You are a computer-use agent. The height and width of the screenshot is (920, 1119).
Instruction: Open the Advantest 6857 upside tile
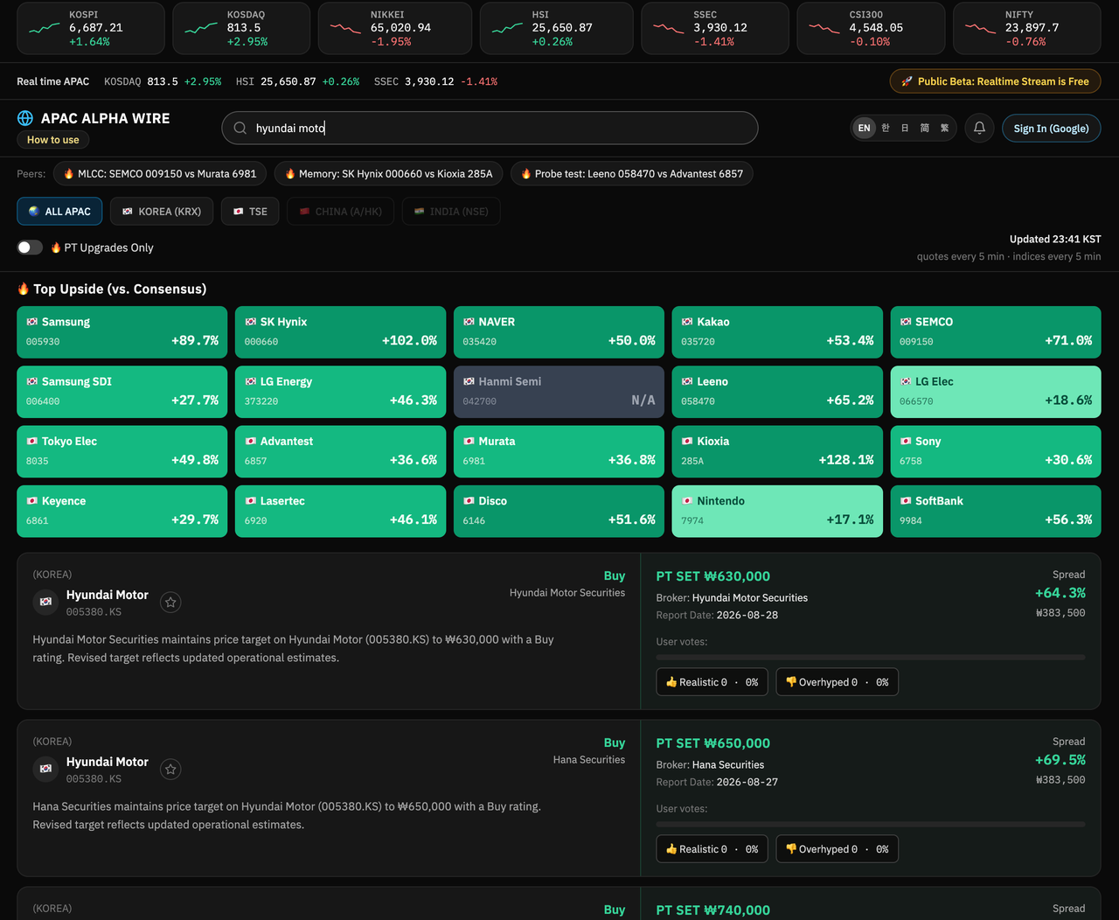click(x=341, y=451)
